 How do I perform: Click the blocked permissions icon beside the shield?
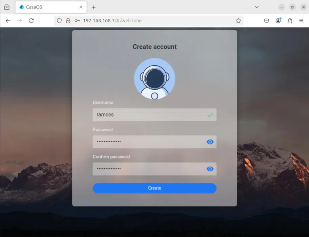coord(68,20)
